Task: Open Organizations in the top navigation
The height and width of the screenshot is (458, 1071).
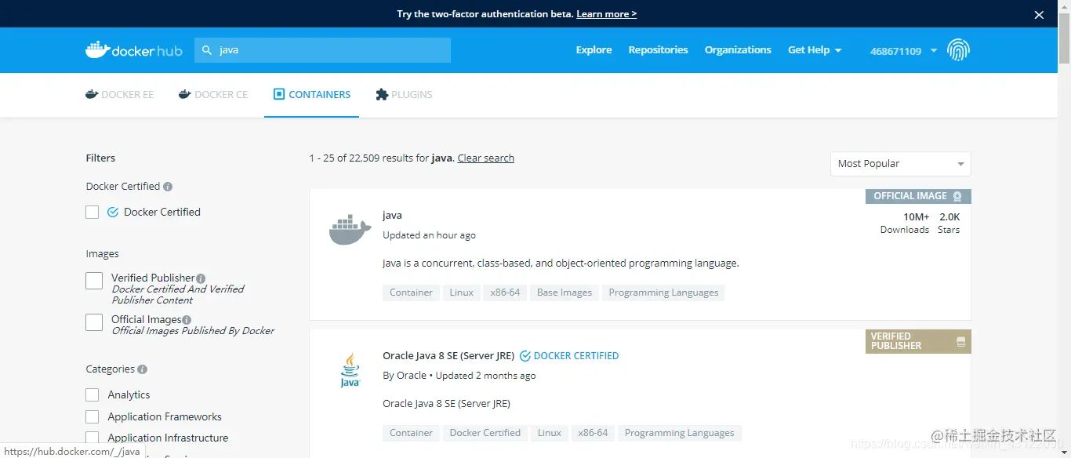Action: [738, 49]
